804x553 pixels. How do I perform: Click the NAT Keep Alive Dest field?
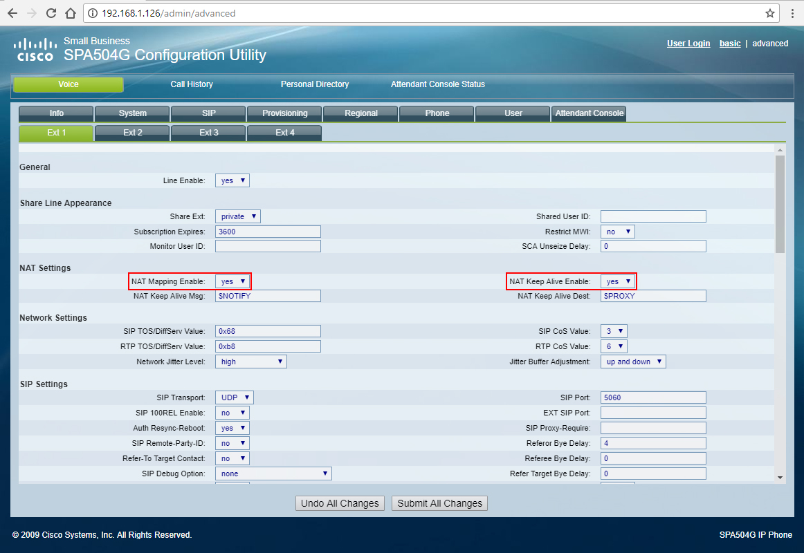[653, 296]
